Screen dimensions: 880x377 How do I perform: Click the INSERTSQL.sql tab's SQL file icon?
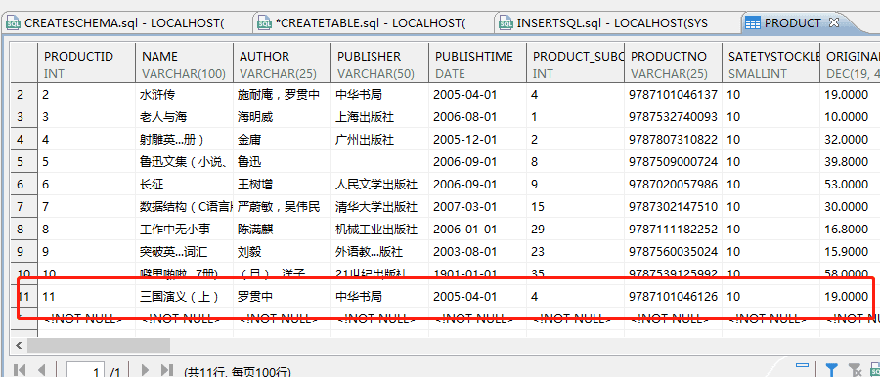point(506,23)
